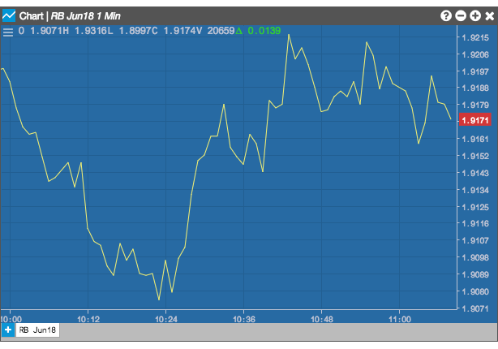This screenshot has height=349, width=498.
Task: Click the 10:24 time axis label
Action: tap(166, 319)
